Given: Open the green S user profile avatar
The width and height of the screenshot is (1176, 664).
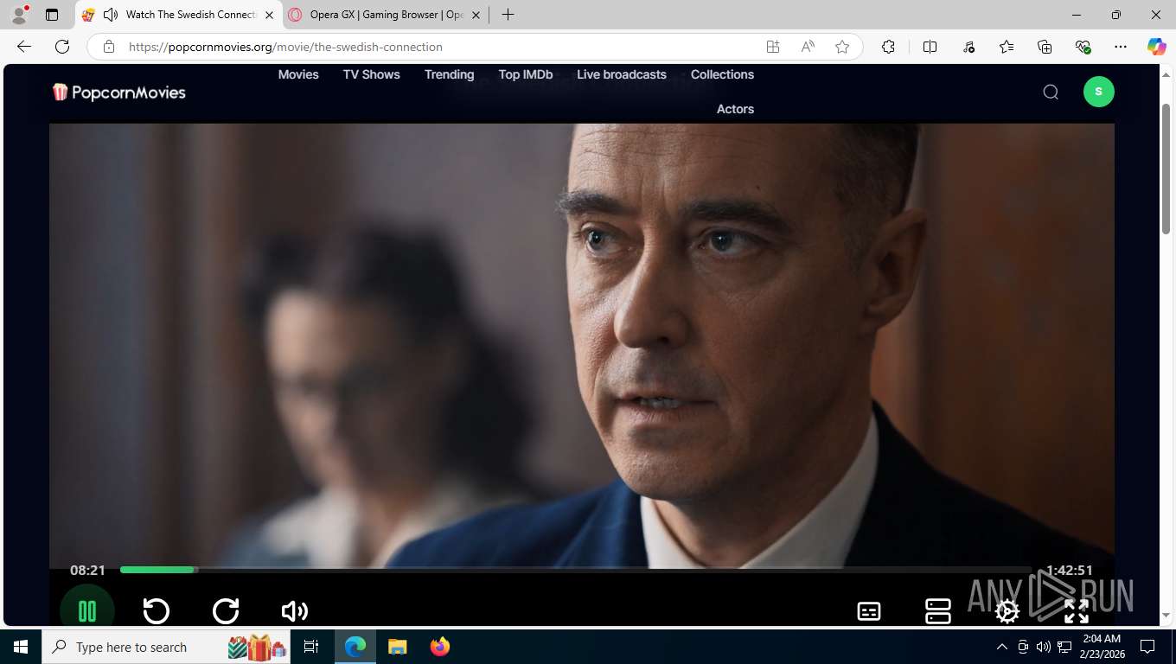Looking at the screenshot, I should point(1099,92).
